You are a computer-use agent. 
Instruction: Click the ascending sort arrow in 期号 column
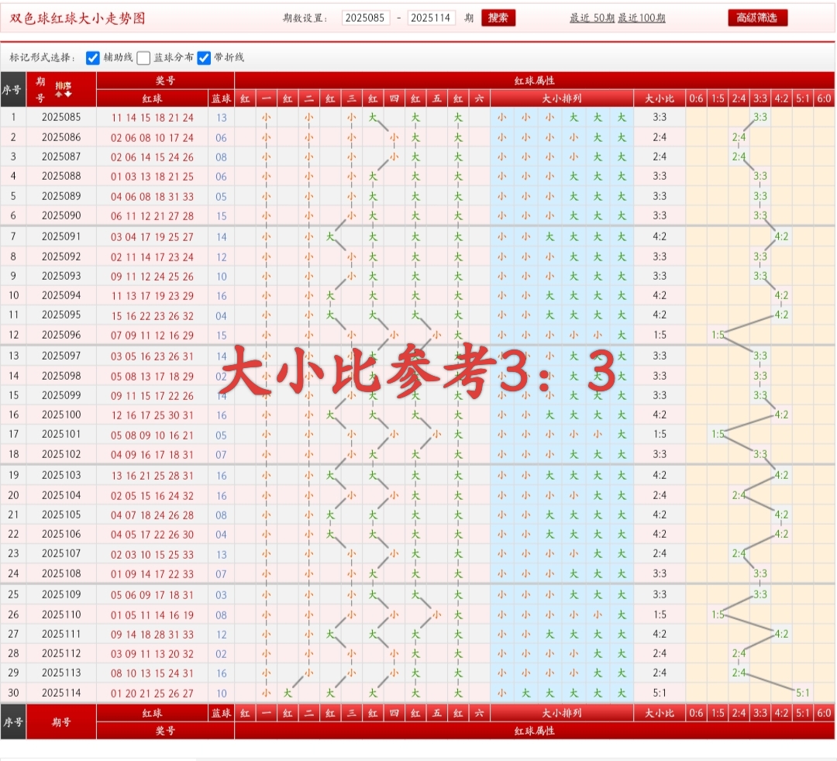click(58, 94)
